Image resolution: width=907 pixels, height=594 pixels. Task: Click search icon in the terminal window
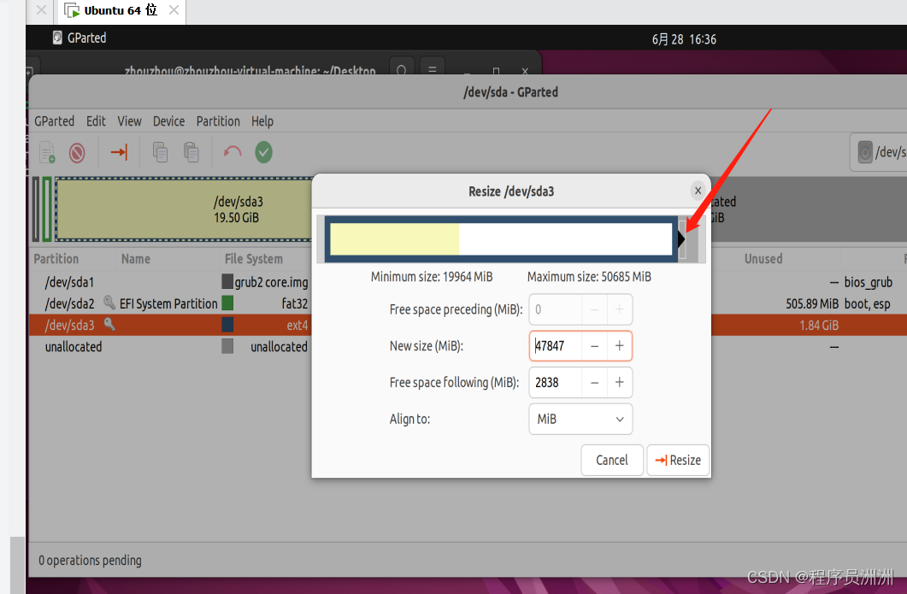402,68
